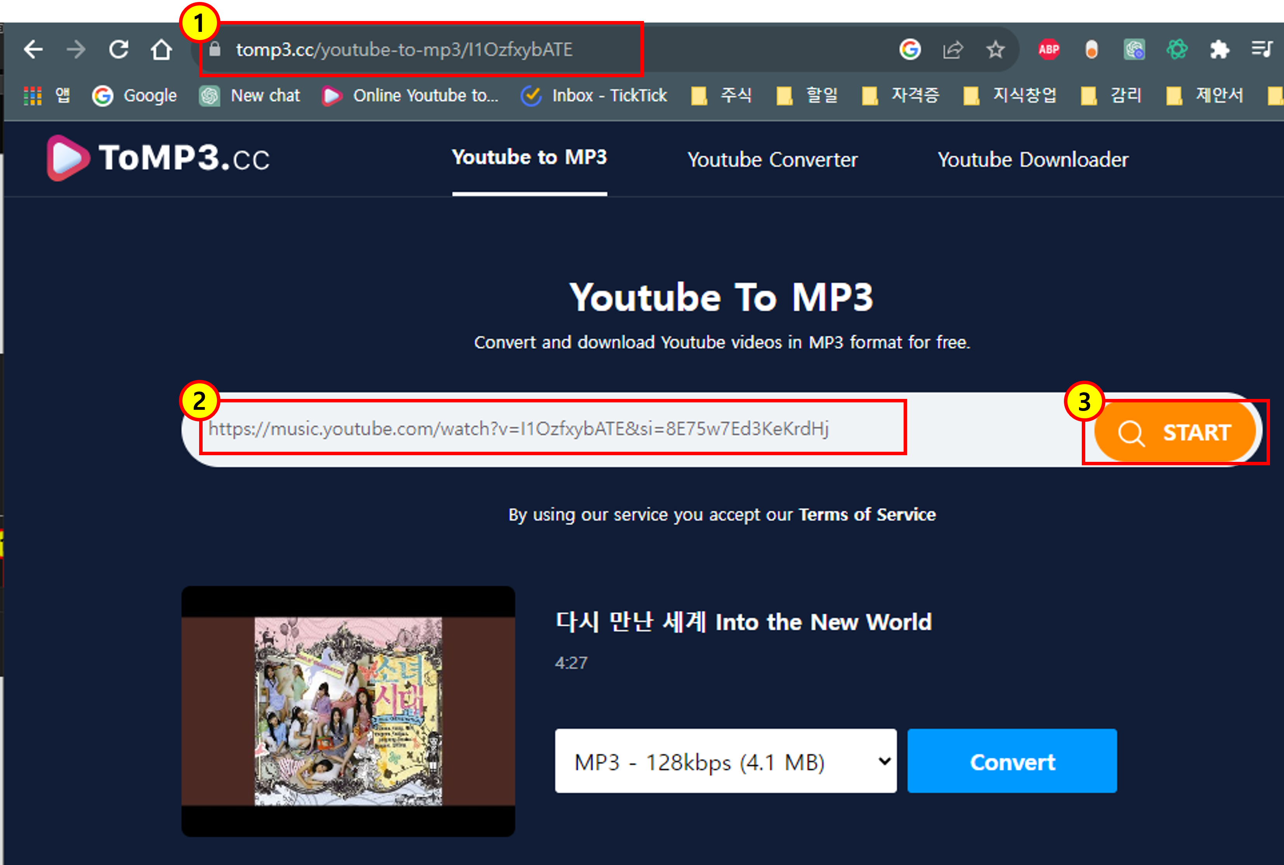
Task: Go to browser home page
Action: (x=161, y=50)
